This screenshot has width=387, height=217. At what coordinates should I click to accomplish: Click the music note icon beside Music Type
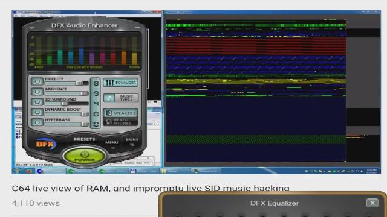[x=109, y=98]
